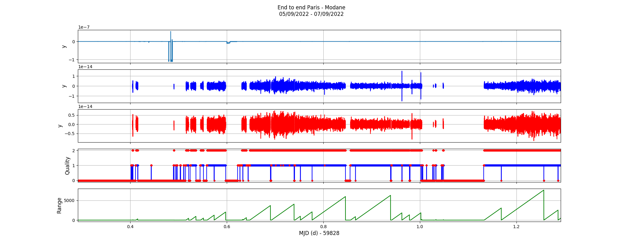Click the Quality axis tick label "2"
Viewport: 623px width, 249px height.
click(x=74, y=151)
